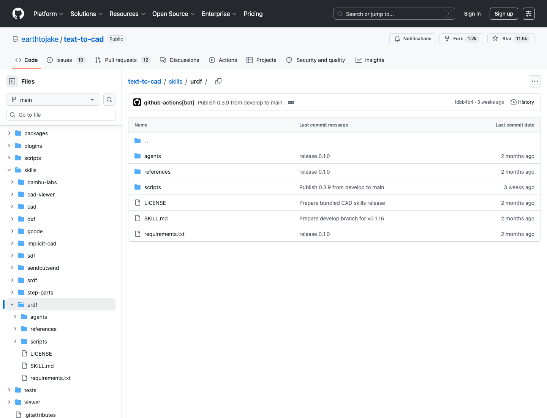Expand the packages folder in tree
The width and height of the screenshot is (547, 418).
click(x=9, y=133)
